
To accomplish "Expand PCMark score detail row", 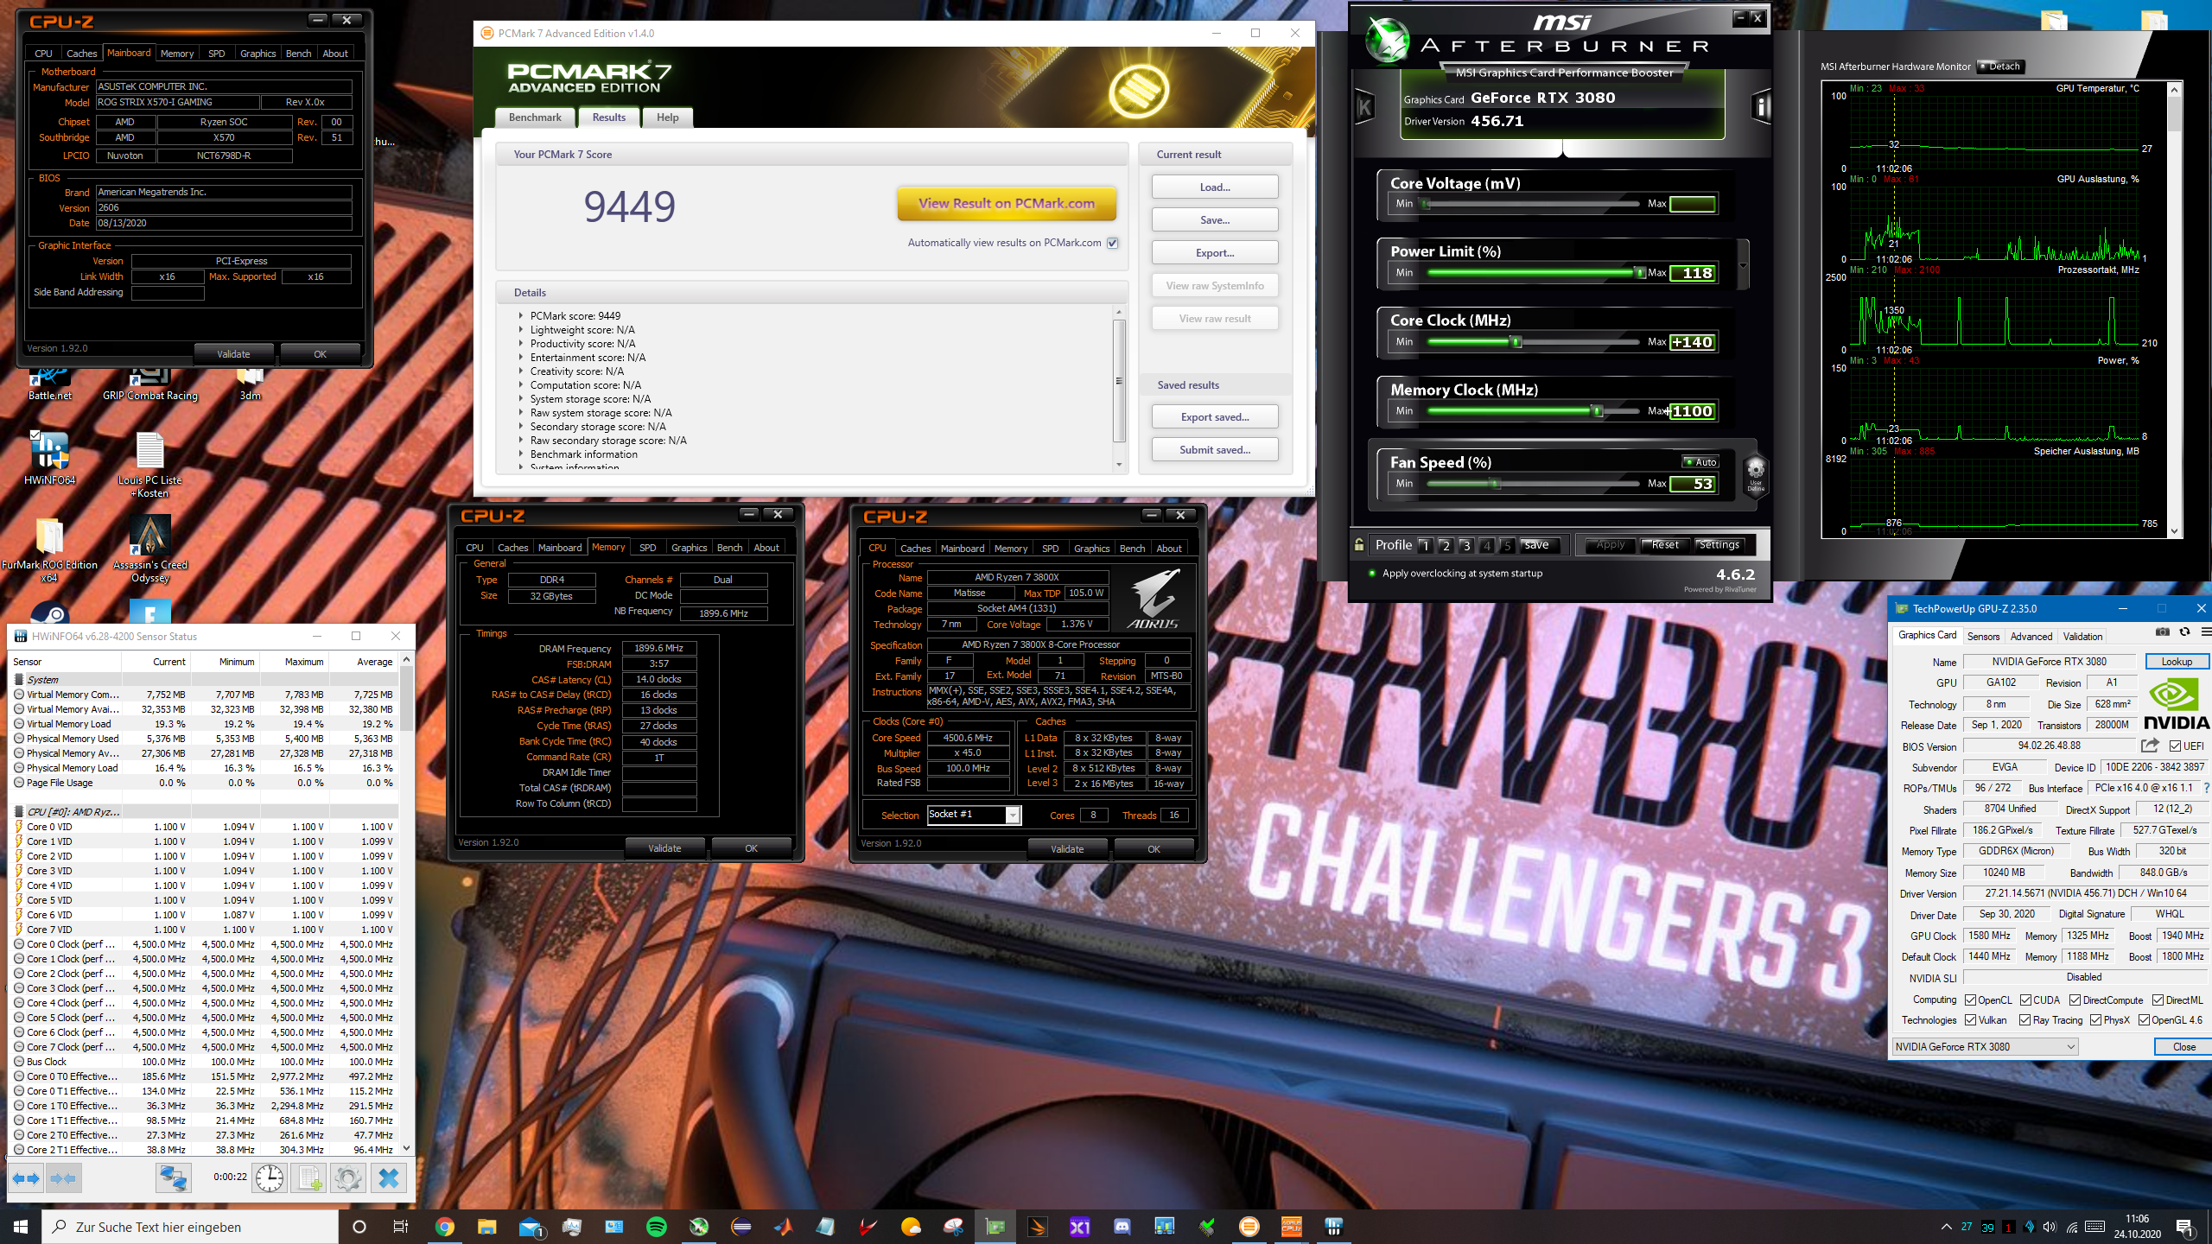I will tap(521, 316).
